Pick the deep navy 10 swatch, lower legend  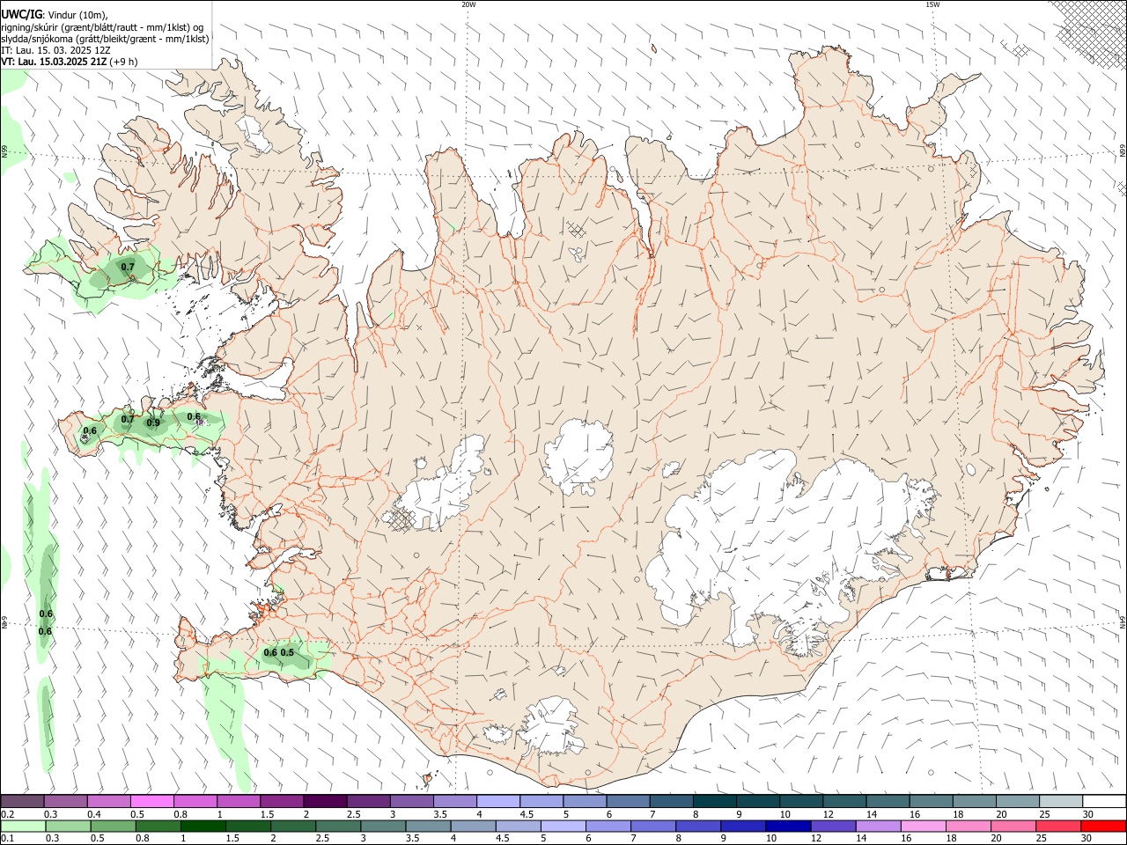coord(788,826)
